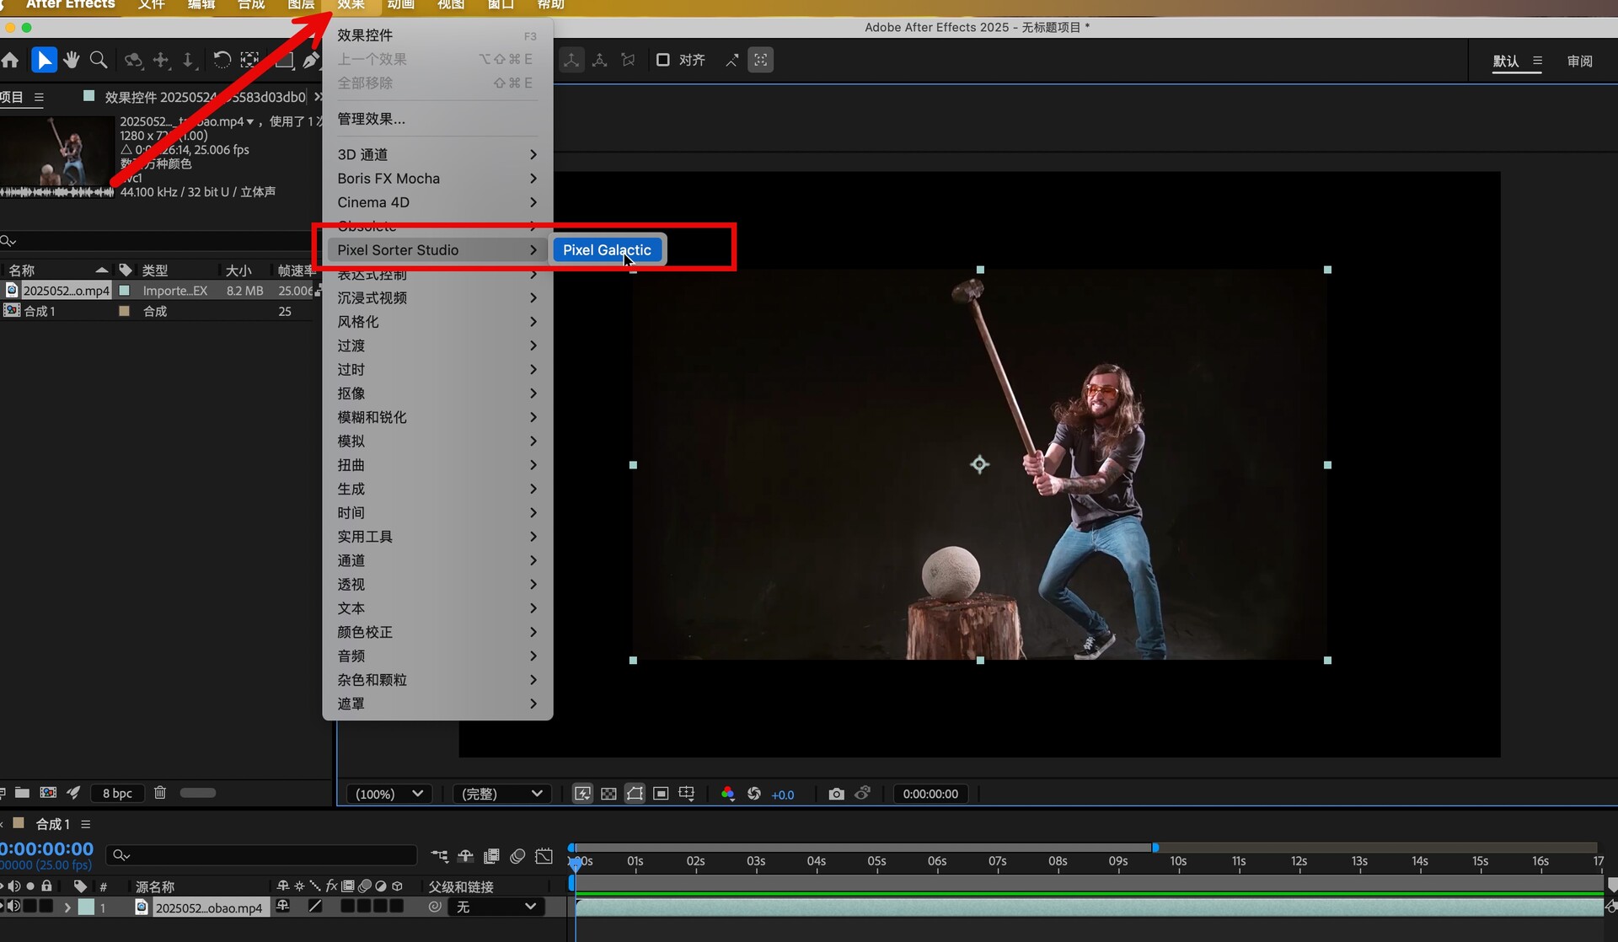
Task: Toggle hide shy layers icon
Action: [465, 856]
